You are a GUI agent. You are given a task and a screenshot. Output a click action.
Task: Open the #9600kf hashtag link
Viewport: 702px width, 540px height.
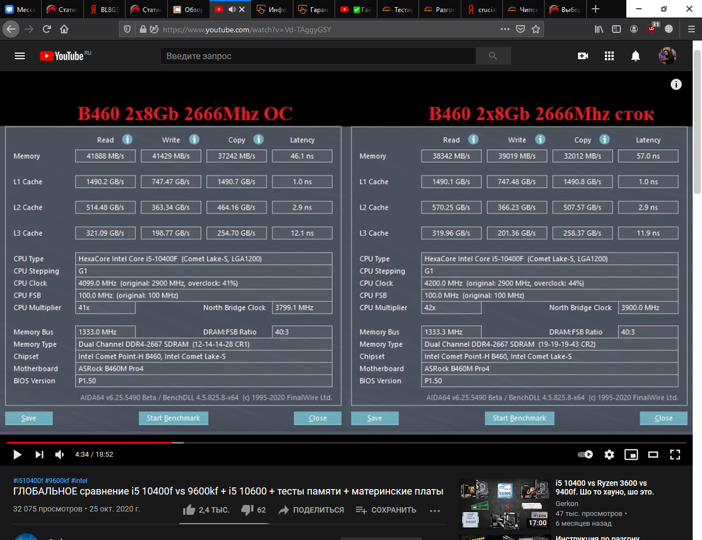pyautogui.click(x=57, y=481)
